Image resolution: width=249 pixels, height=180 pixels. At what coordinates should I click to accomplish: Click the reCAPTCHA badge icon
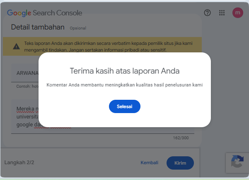[237, 163]
